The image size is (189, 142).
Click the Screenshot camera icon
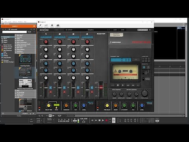tap(58, 26)
